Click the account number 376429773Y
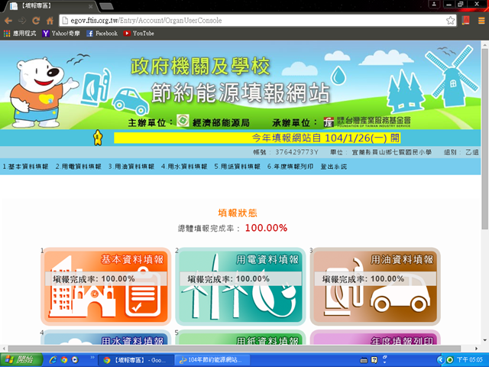The width and height of the screenshot is (489, 367). [296, 152]
